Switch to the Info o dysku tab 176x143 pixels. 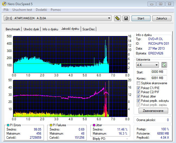(50, 29)
